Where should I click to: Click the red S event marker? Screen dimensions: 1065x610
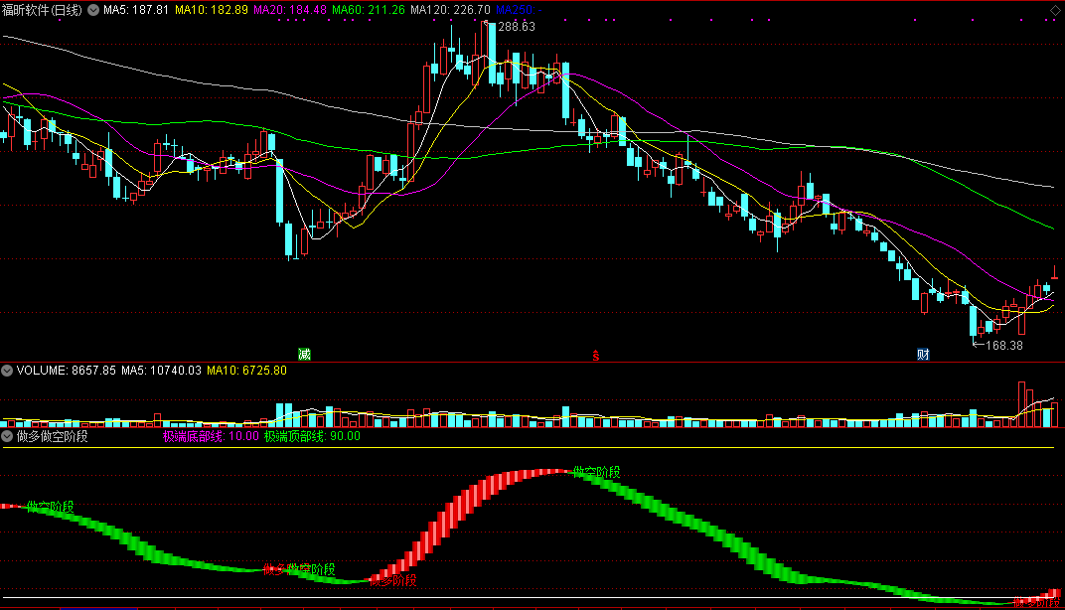click(x=596, y=356)
